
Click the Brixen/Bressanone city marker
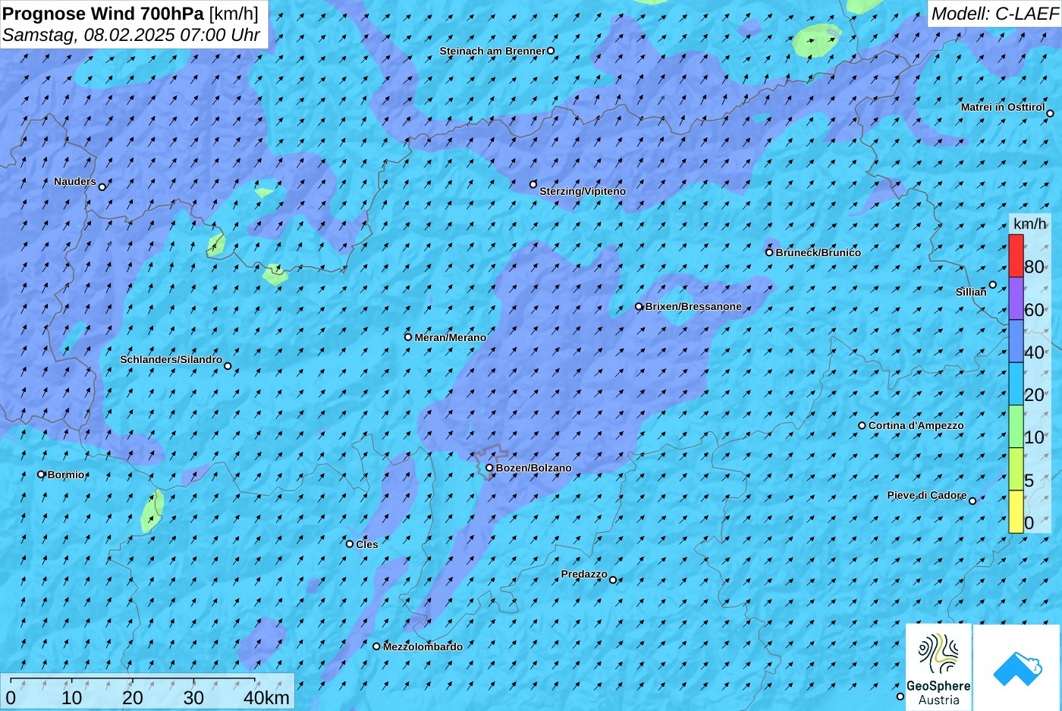click(639, 306)
